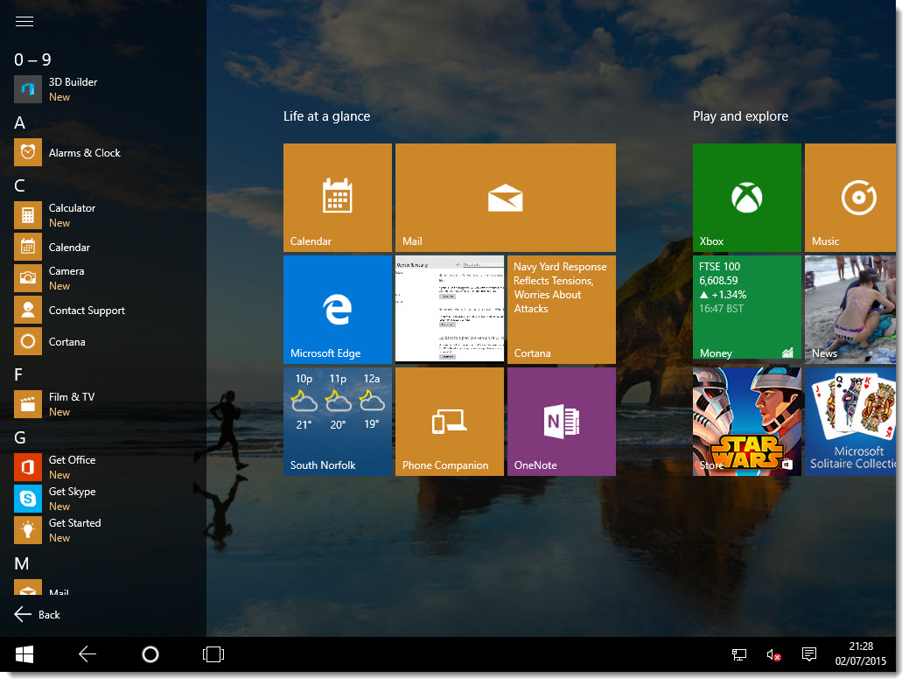Open 3D Builder from the app list

coord(73,88)
